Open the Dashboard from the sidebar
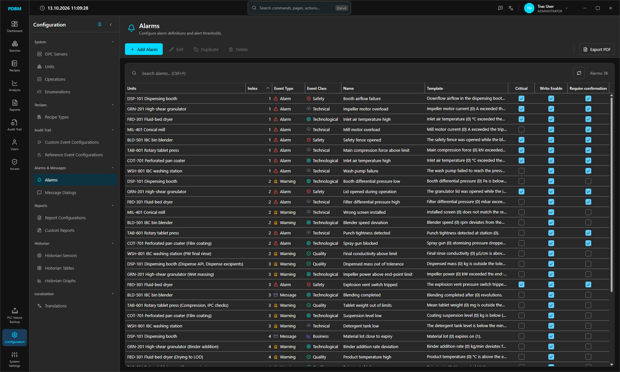 click(15, 27)
